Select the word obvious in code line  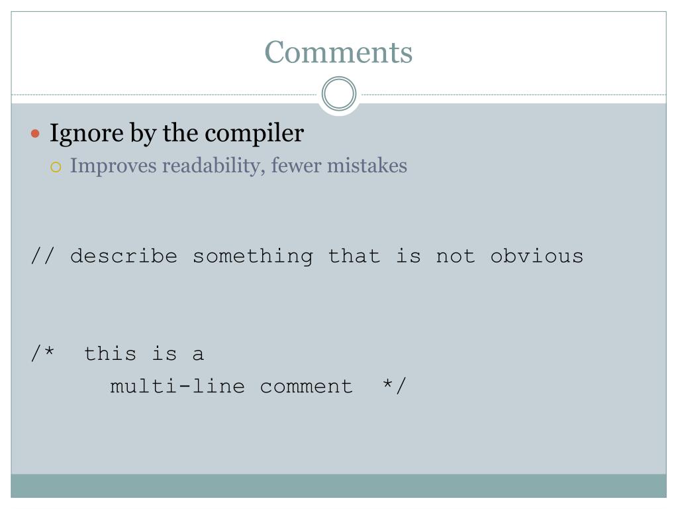[536, 256]
